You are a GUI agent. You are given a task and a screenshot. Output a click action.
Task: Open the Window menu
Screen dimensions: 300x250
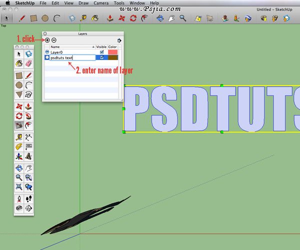coord(137,3)
